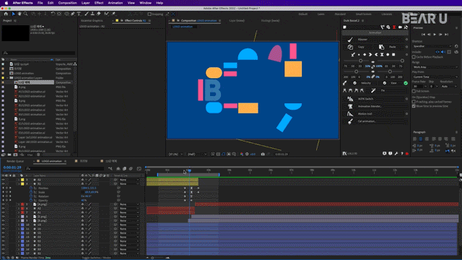This screenshot has width=462, height=260.
Task: Hide layer 3 R2 using its eye icon
Action: (x=3, y=180)
